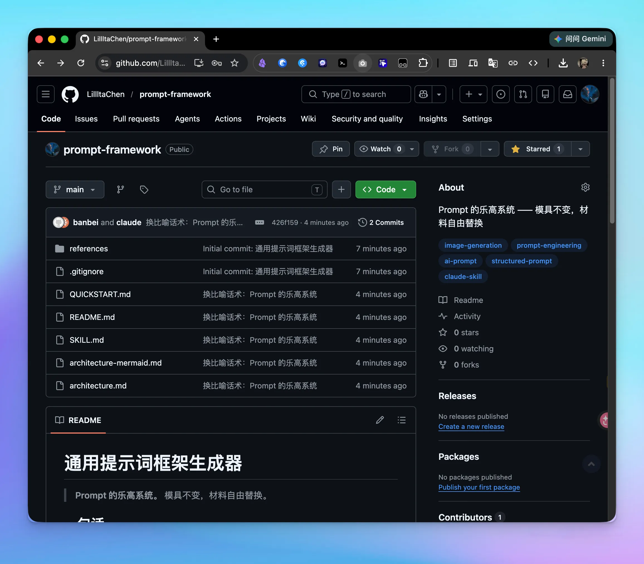Expand commit message ellipsis button
This screenshot has width=644, height=564.
point(259,223)
